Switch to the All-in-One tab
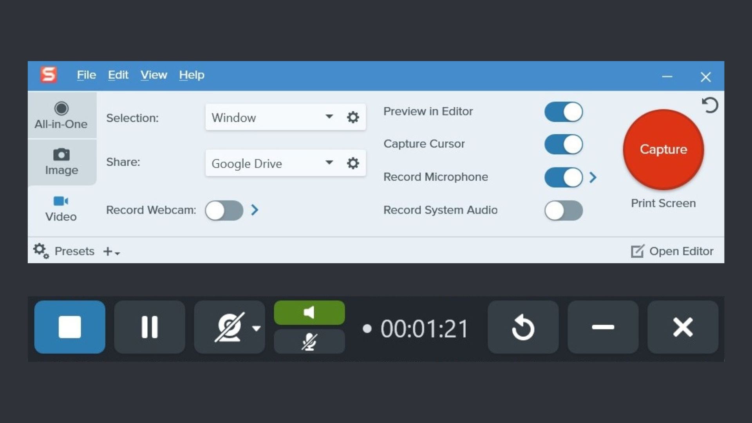The height and width of the screenshot is (423, 752). (x=61, y=115)
